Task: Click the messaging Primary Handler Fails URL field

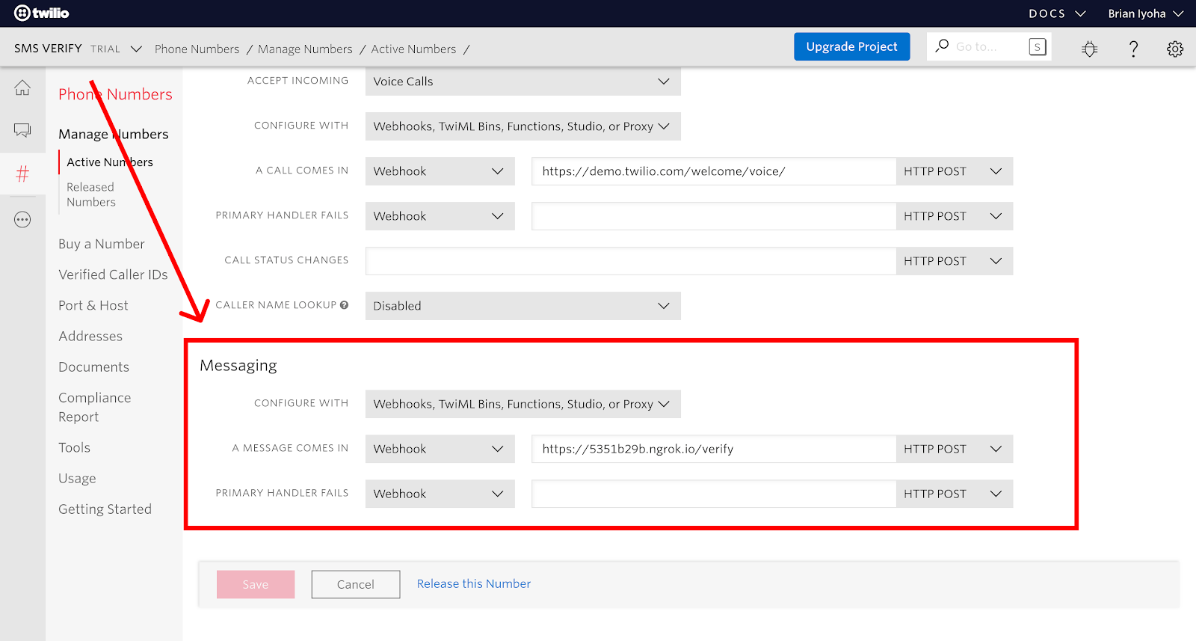Action: [714, 494]
